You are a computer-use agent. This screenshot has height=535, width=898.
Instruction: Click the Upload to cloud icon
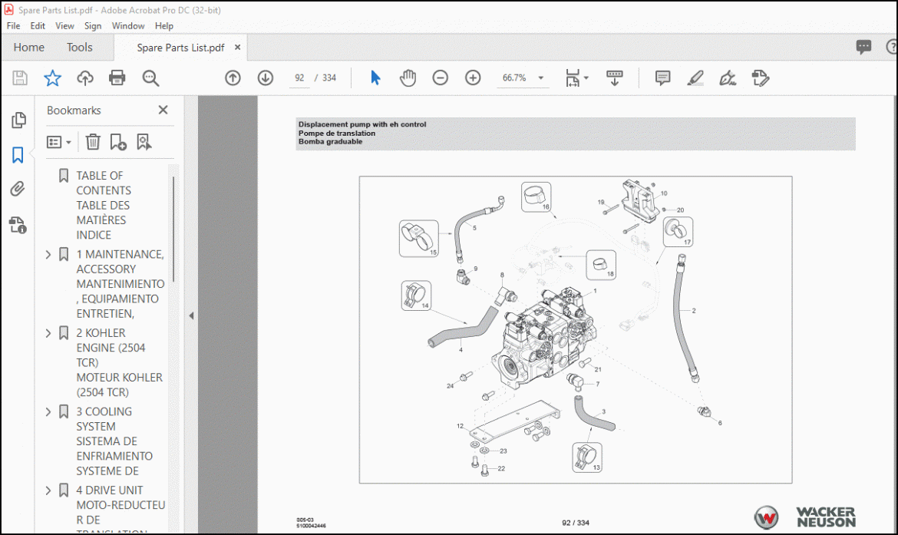coord(84,78)
